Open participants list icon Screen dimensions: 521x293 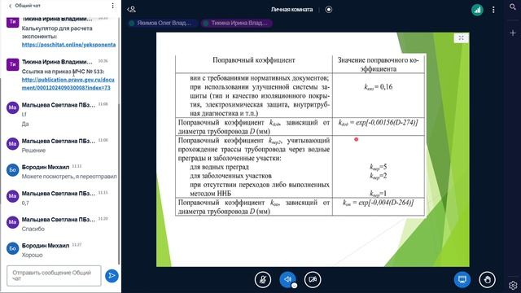tap(132, 9)
